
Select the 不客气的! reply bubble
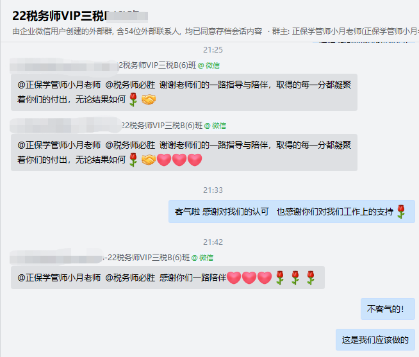coord(388,309)
